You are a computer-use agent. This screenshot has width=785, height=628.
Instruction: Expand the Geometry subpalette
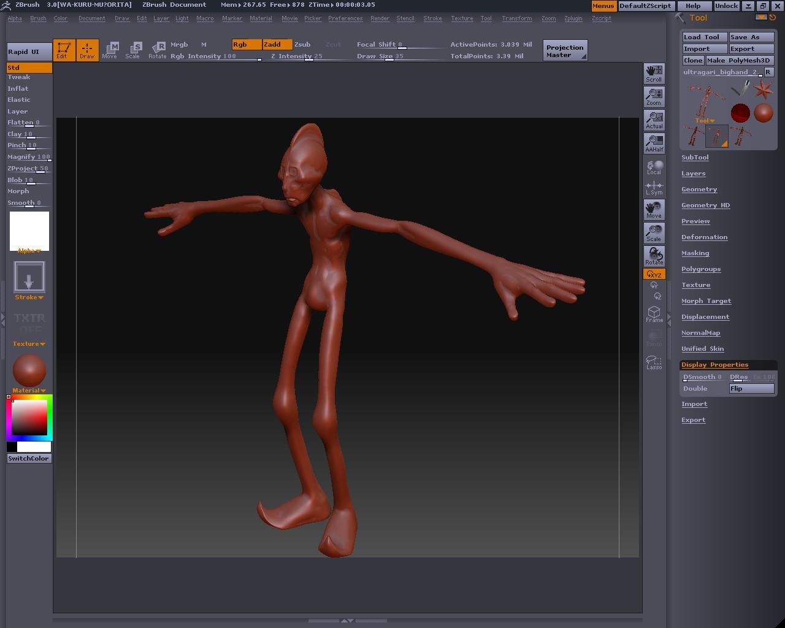[x=699, y=190]
